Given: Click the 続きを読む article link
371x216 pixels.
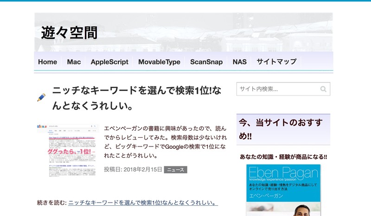Looking at the screenshot, I should [x=143, y=203].
